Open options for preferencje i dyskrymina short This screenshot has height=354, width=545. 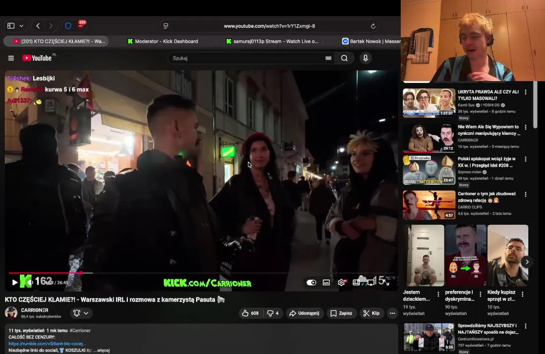pyautogui.click(x=481, y=294)
